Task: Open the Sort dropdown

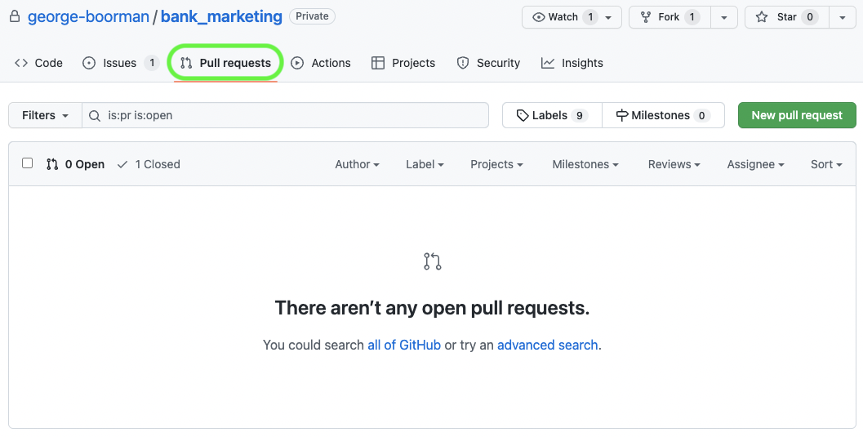Action: (826, 164)
